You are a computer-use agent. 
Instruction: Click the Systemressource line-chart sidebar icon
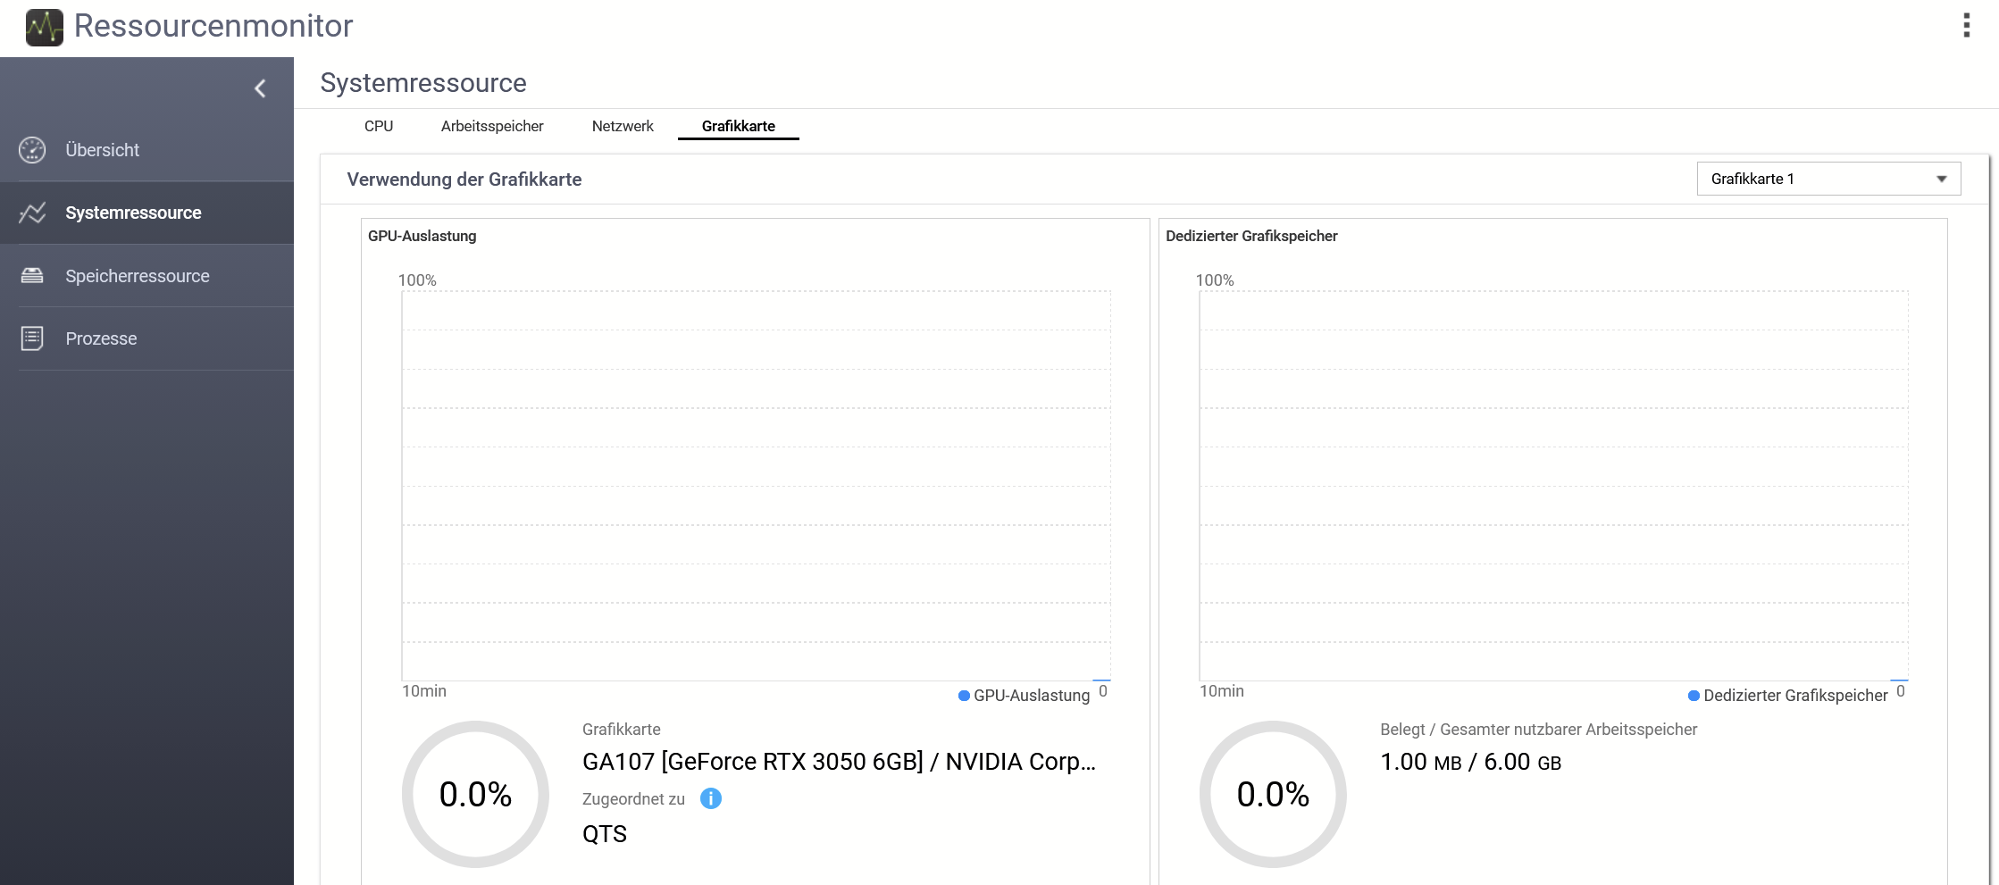(x=32, y=213)
